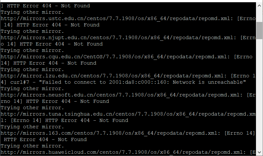
Task: Click the mirror.lzu.edu.cn repomd URL
Action: click(x=112, y=76)
